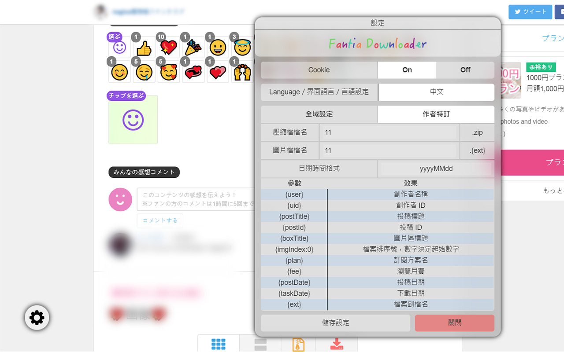Click the purple smiley reaction picker
Image resolution: width=564 pixels, height=352 pixels.
pos(119,47)
